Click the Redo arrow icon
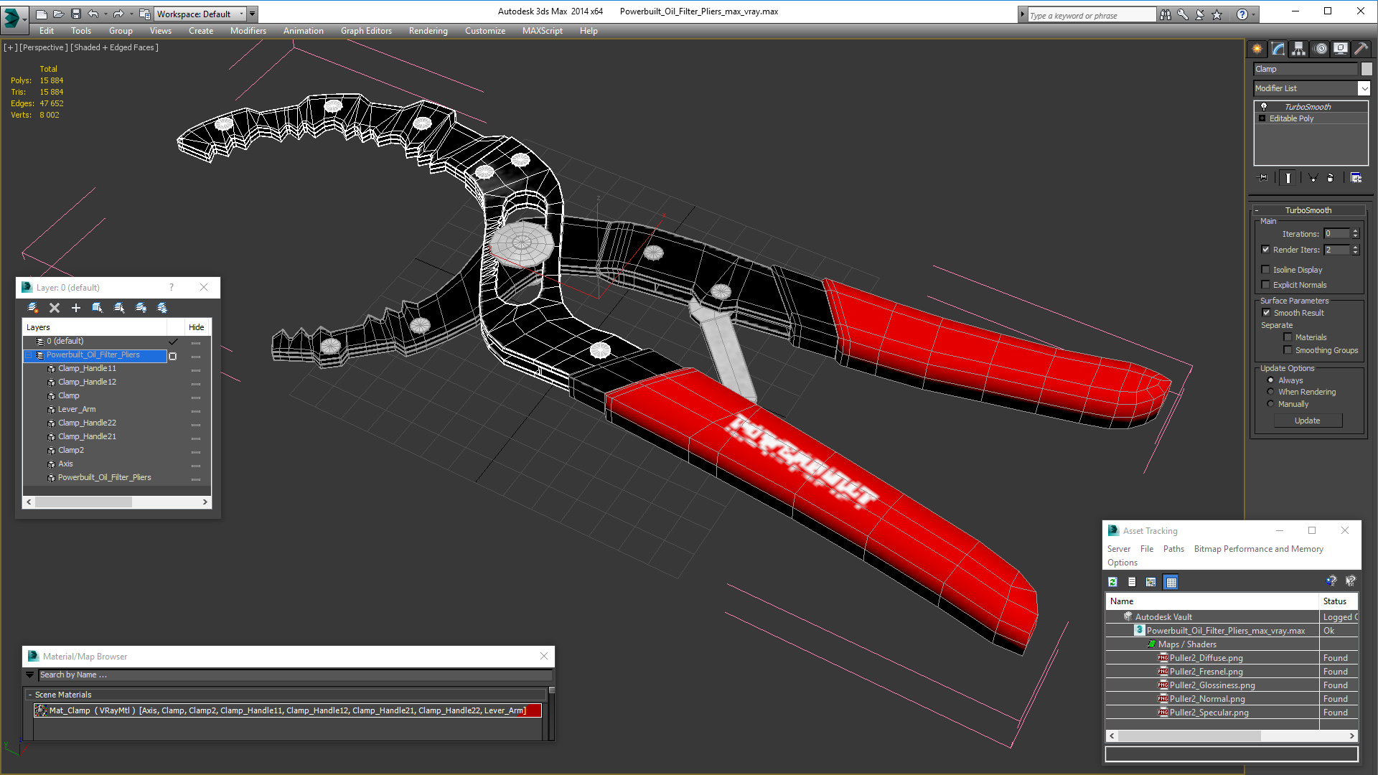 [x=118, y=14]
